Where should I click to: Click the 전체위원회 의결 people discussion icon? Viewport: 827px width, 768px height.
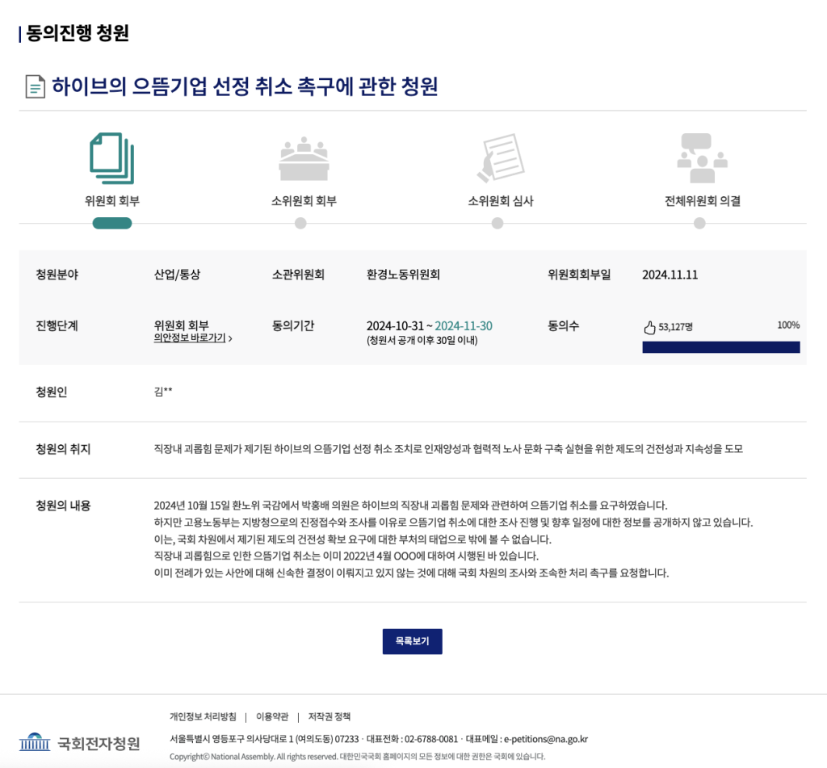pos(702,158)
